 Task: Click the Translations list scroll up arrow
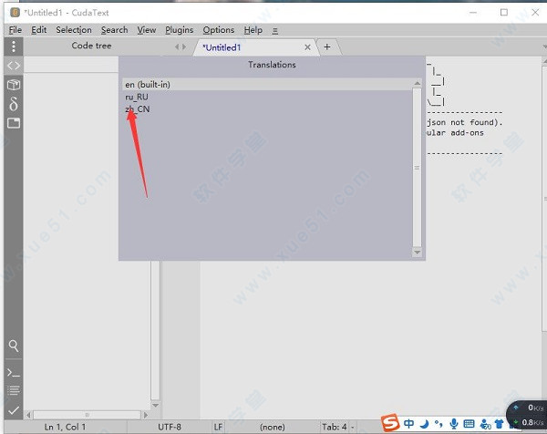pyautogui.click(x=417, y=83)
